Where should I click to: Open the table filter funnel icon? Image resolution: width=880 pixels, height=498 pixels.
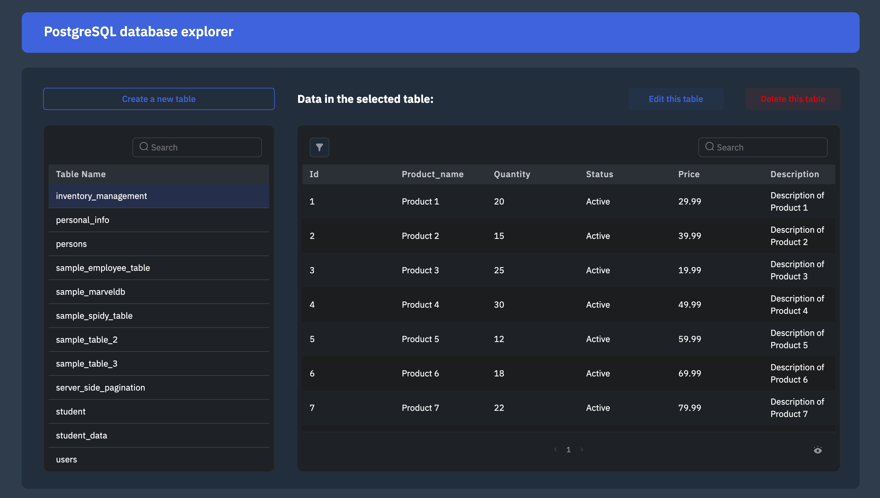pos(319,147)
